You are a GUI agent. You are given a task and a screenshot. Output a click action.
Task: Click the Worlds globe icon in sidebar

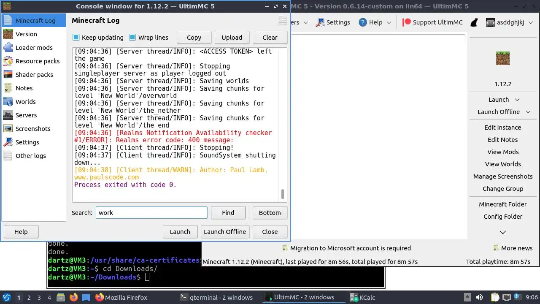(x=8, y=102)
